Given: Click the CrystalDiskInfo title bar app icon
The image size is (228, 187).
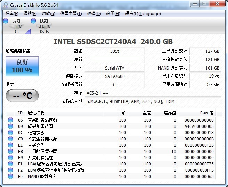Looking at the screenshot, I should click(6, 5).
